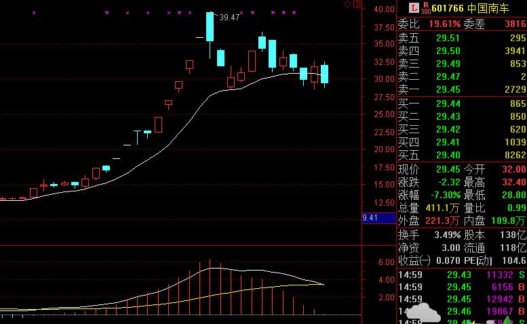Select the 买四 bid price 29.41
The width and height of the screenshot is (527, 324).
coord(448,142)
